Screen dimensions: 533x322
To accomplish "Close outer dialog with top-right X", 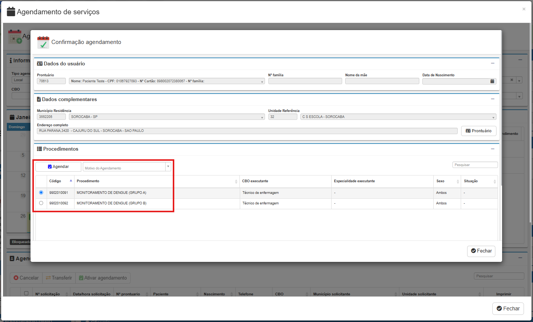I will [524, 9].
